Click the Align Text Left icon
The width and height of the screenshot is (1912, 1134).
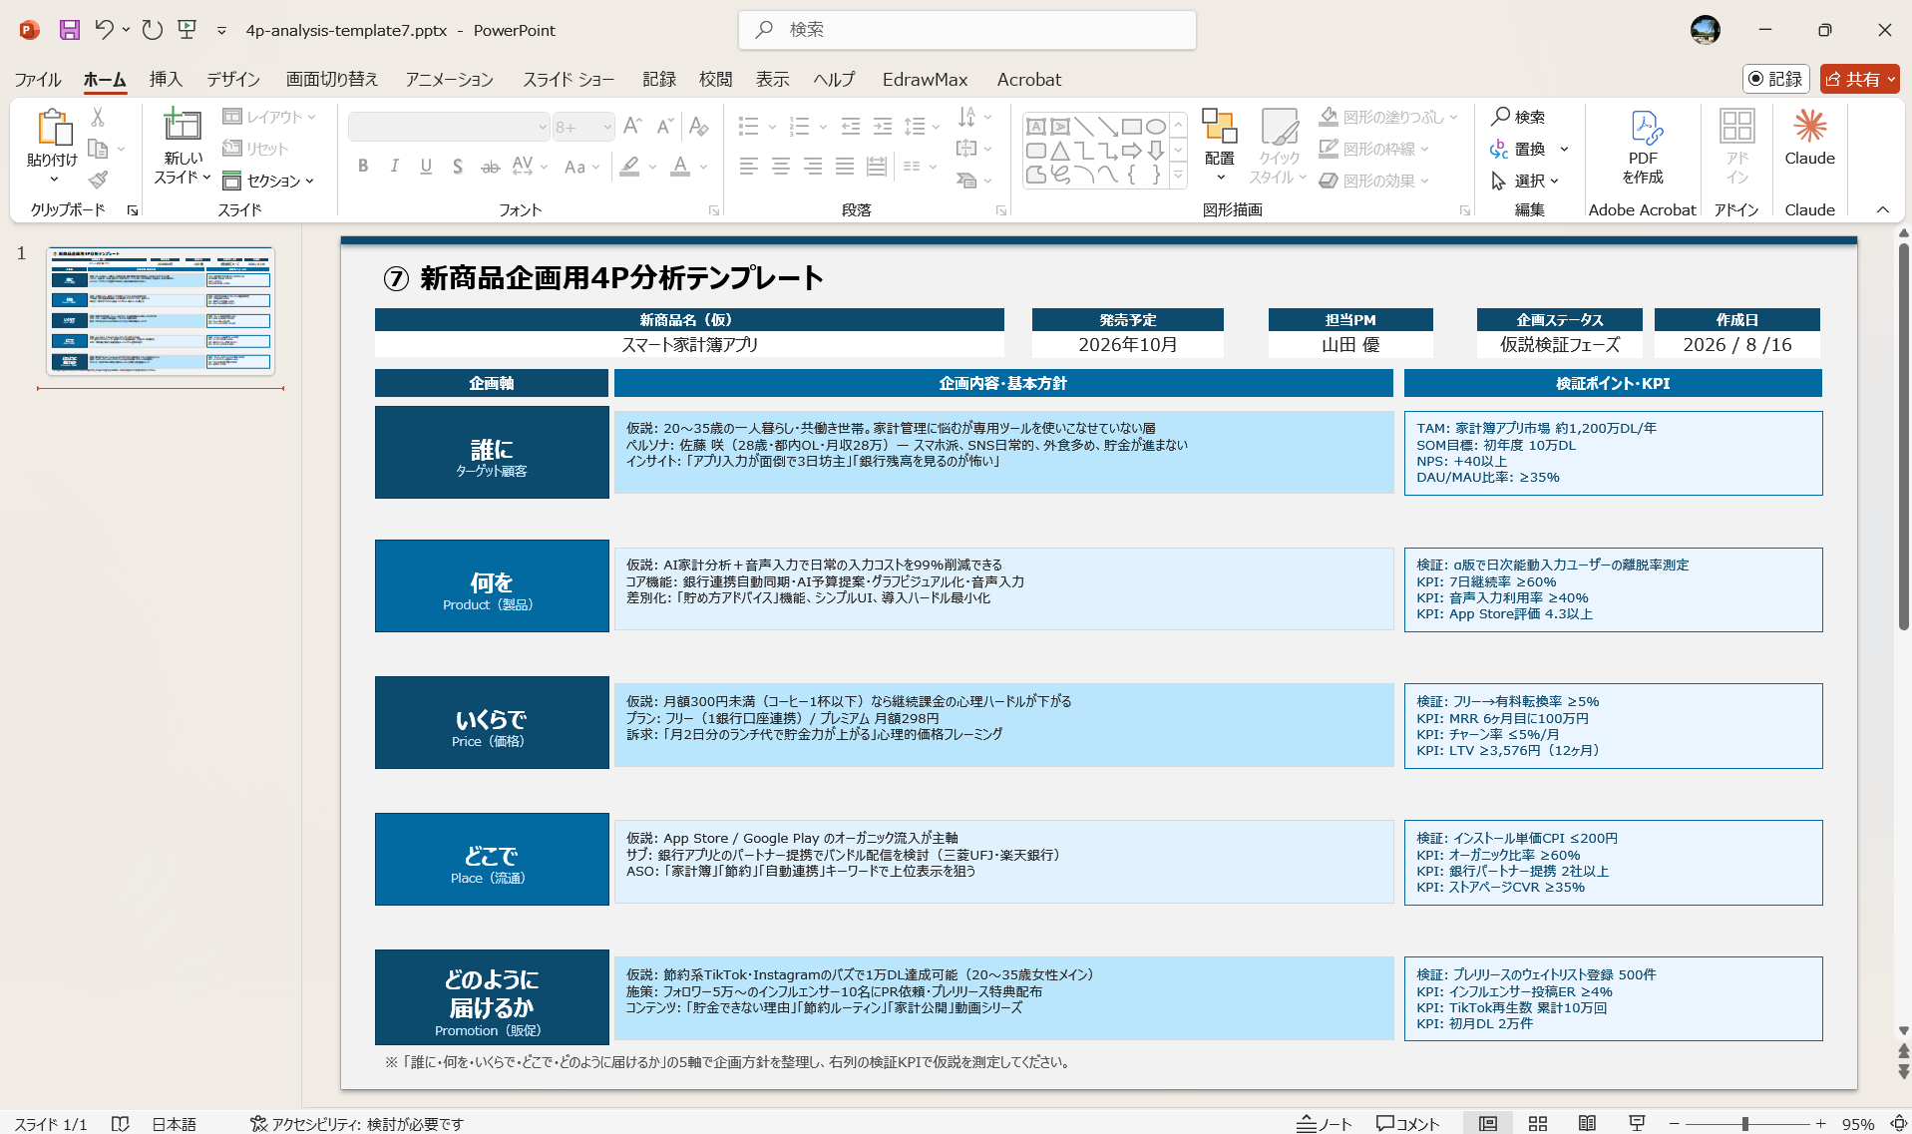click(749, 167)
